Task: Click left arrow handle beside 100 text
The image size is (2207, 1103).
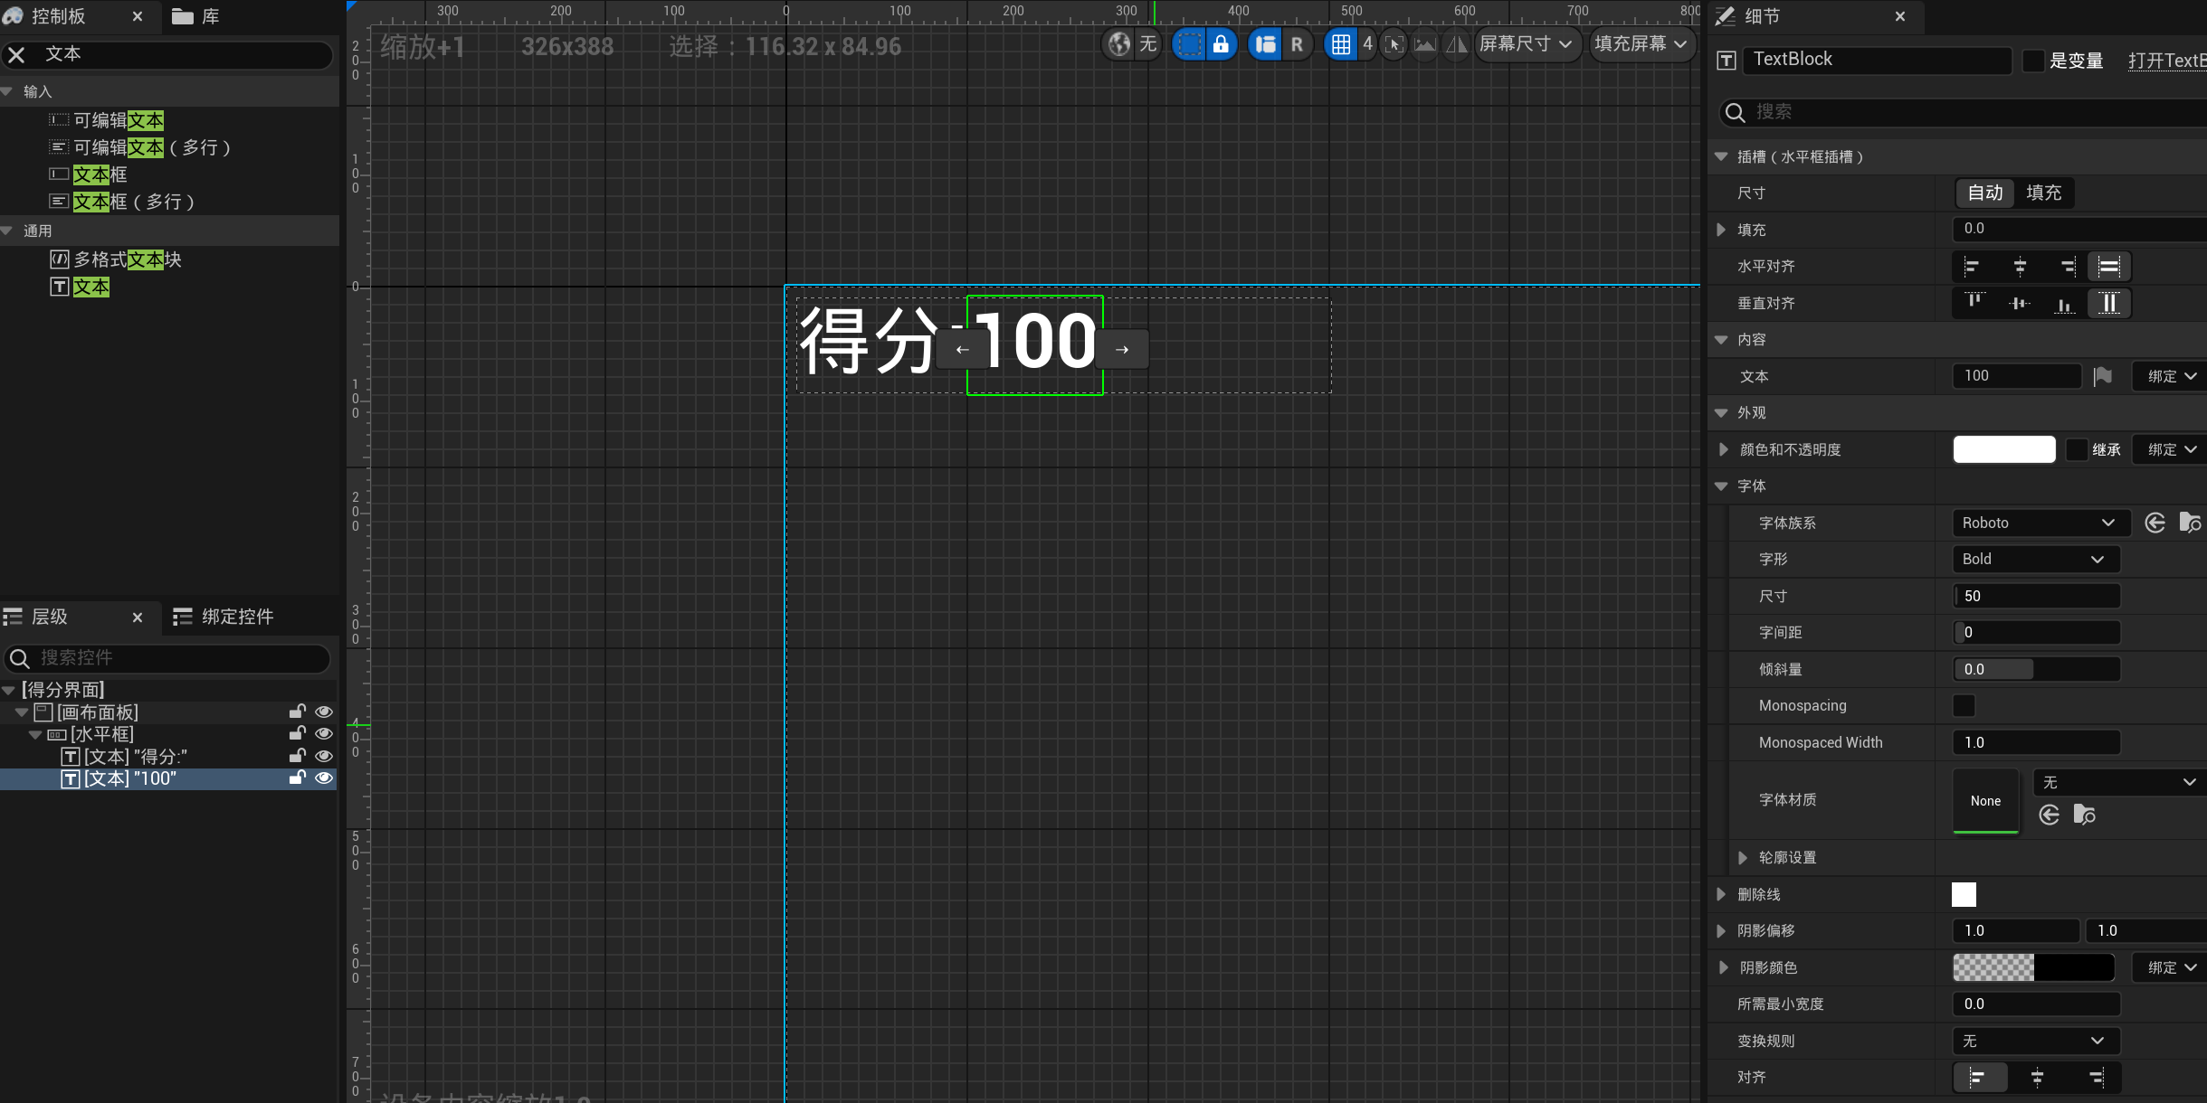Action: (x=962, y=350)
